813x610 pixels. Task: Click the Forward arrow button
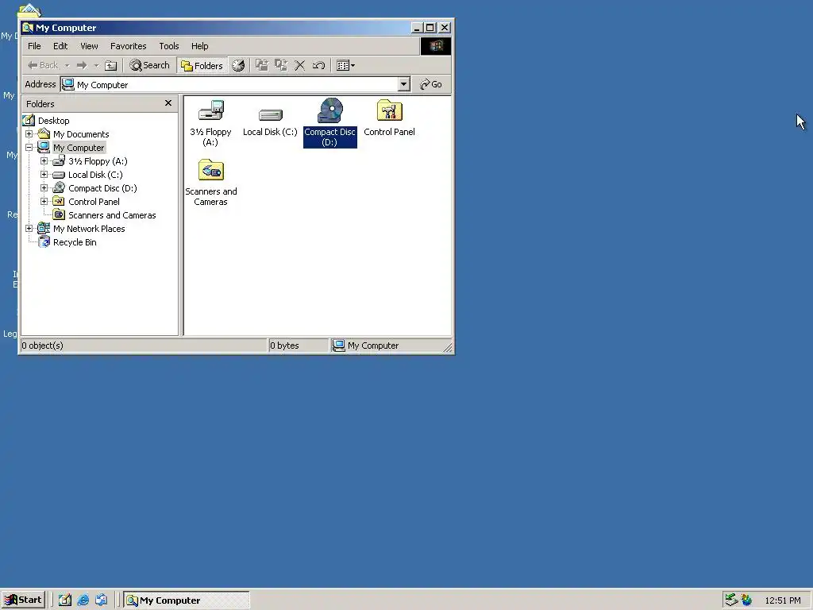point(82,65)
